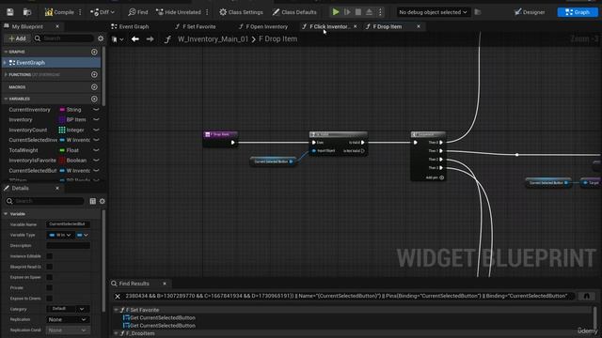This screenshot has width=602, height=338.
Task: Toggle visibility eye for TotalWeight variable
Action: click(x=96, y=150)
